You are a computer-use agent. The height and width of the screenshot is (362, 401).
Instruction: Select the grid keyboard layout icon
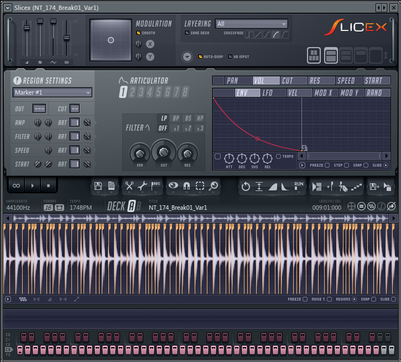pos(314,55)
